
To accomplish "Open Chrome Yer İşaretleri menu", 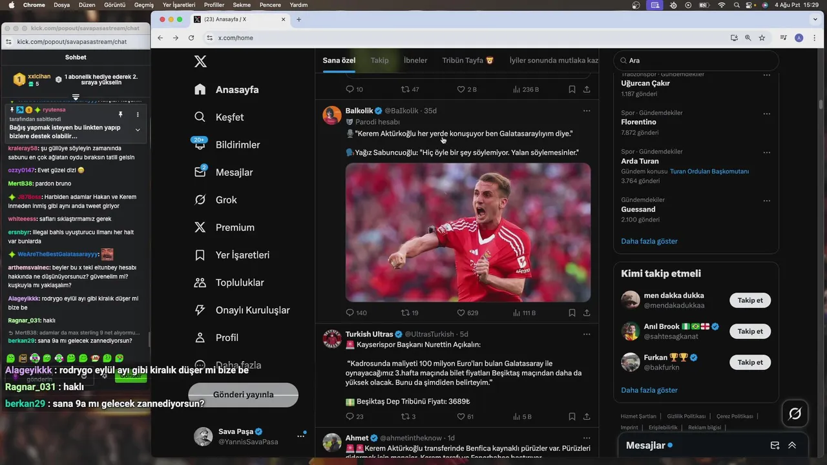I will (179, 5).
